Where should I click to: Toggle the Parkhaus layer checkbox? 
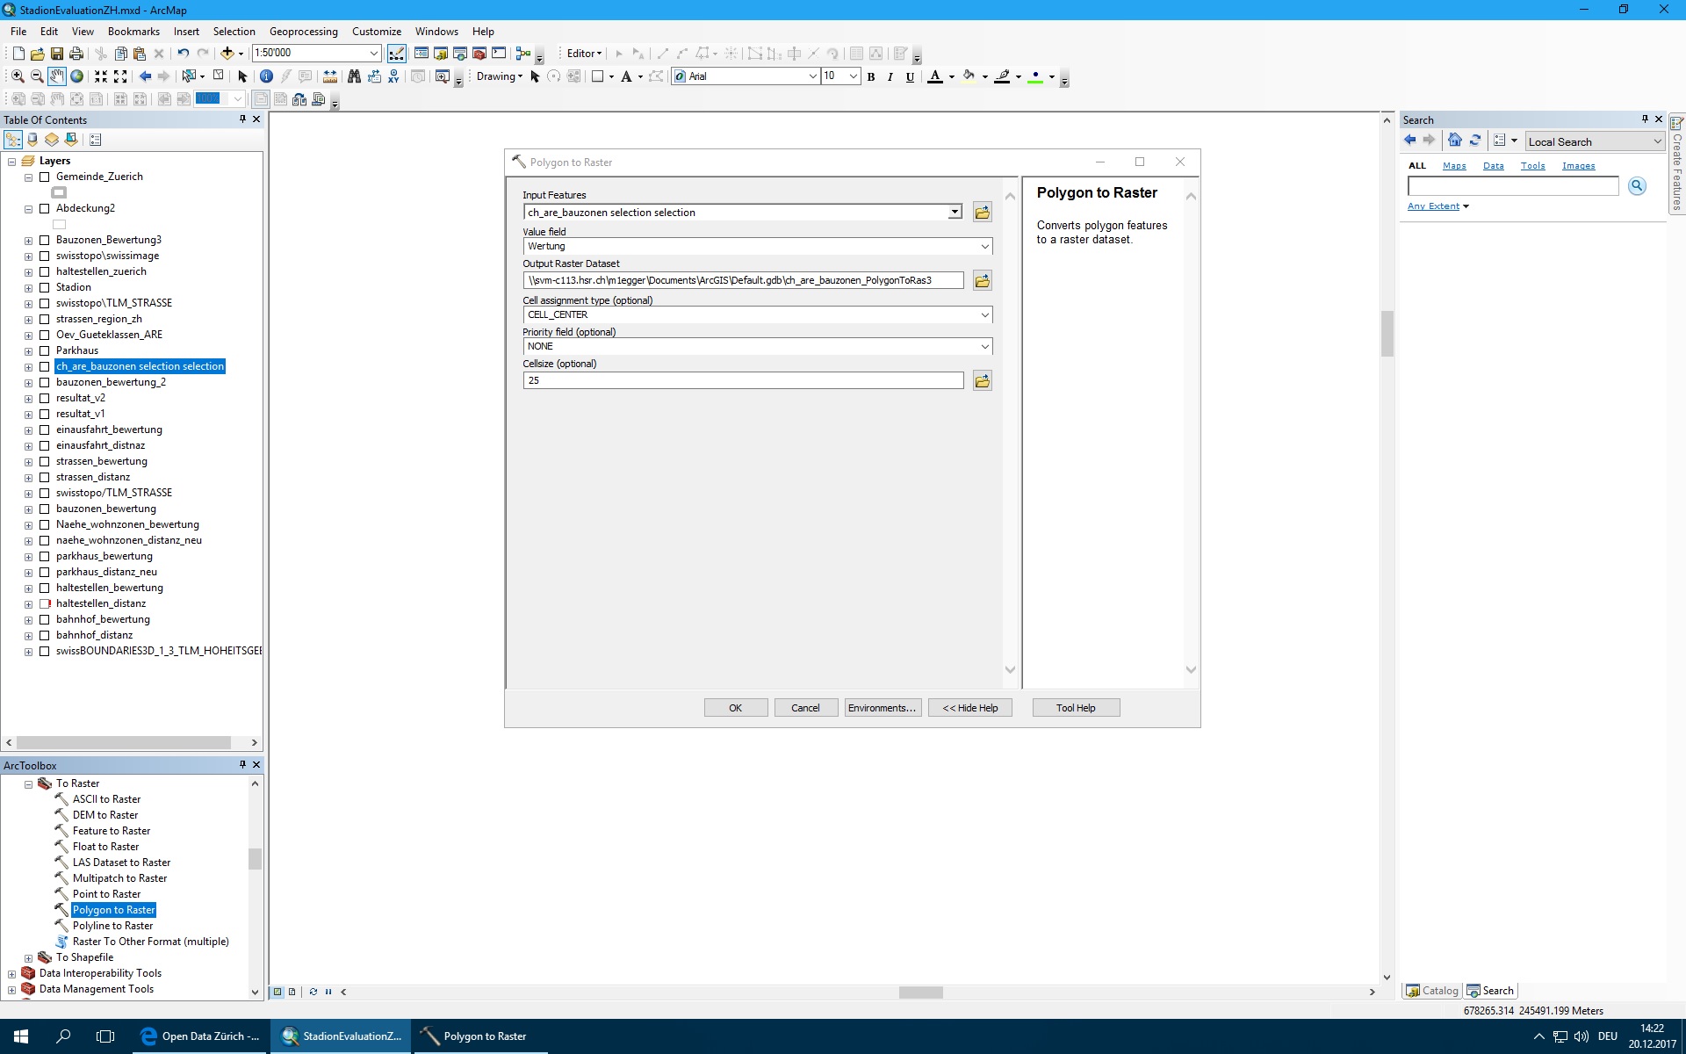tap(44, 350)
